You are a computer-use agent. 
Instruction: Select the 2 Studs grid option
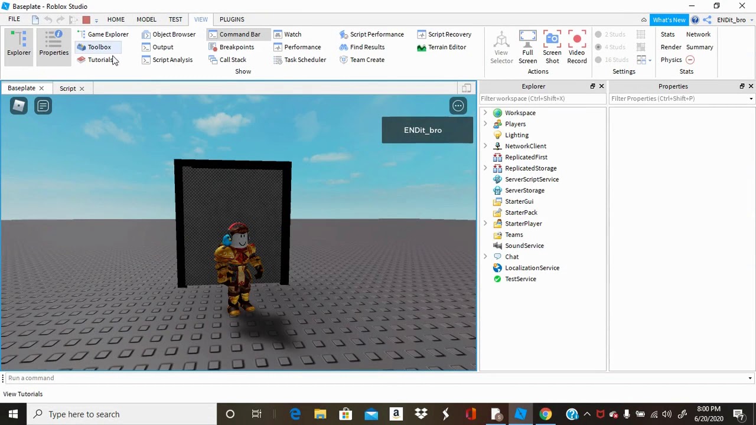click(x=610, y=34)
